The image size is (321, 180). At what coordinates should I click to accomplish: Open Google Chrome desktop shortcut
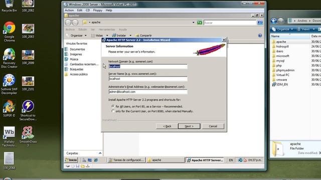(x=9, y=31)
